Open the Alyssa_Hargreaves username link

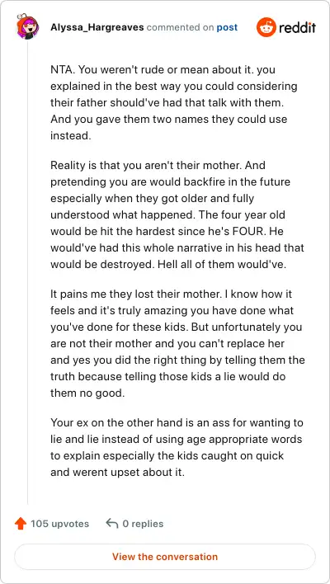(x=97, y=27)
